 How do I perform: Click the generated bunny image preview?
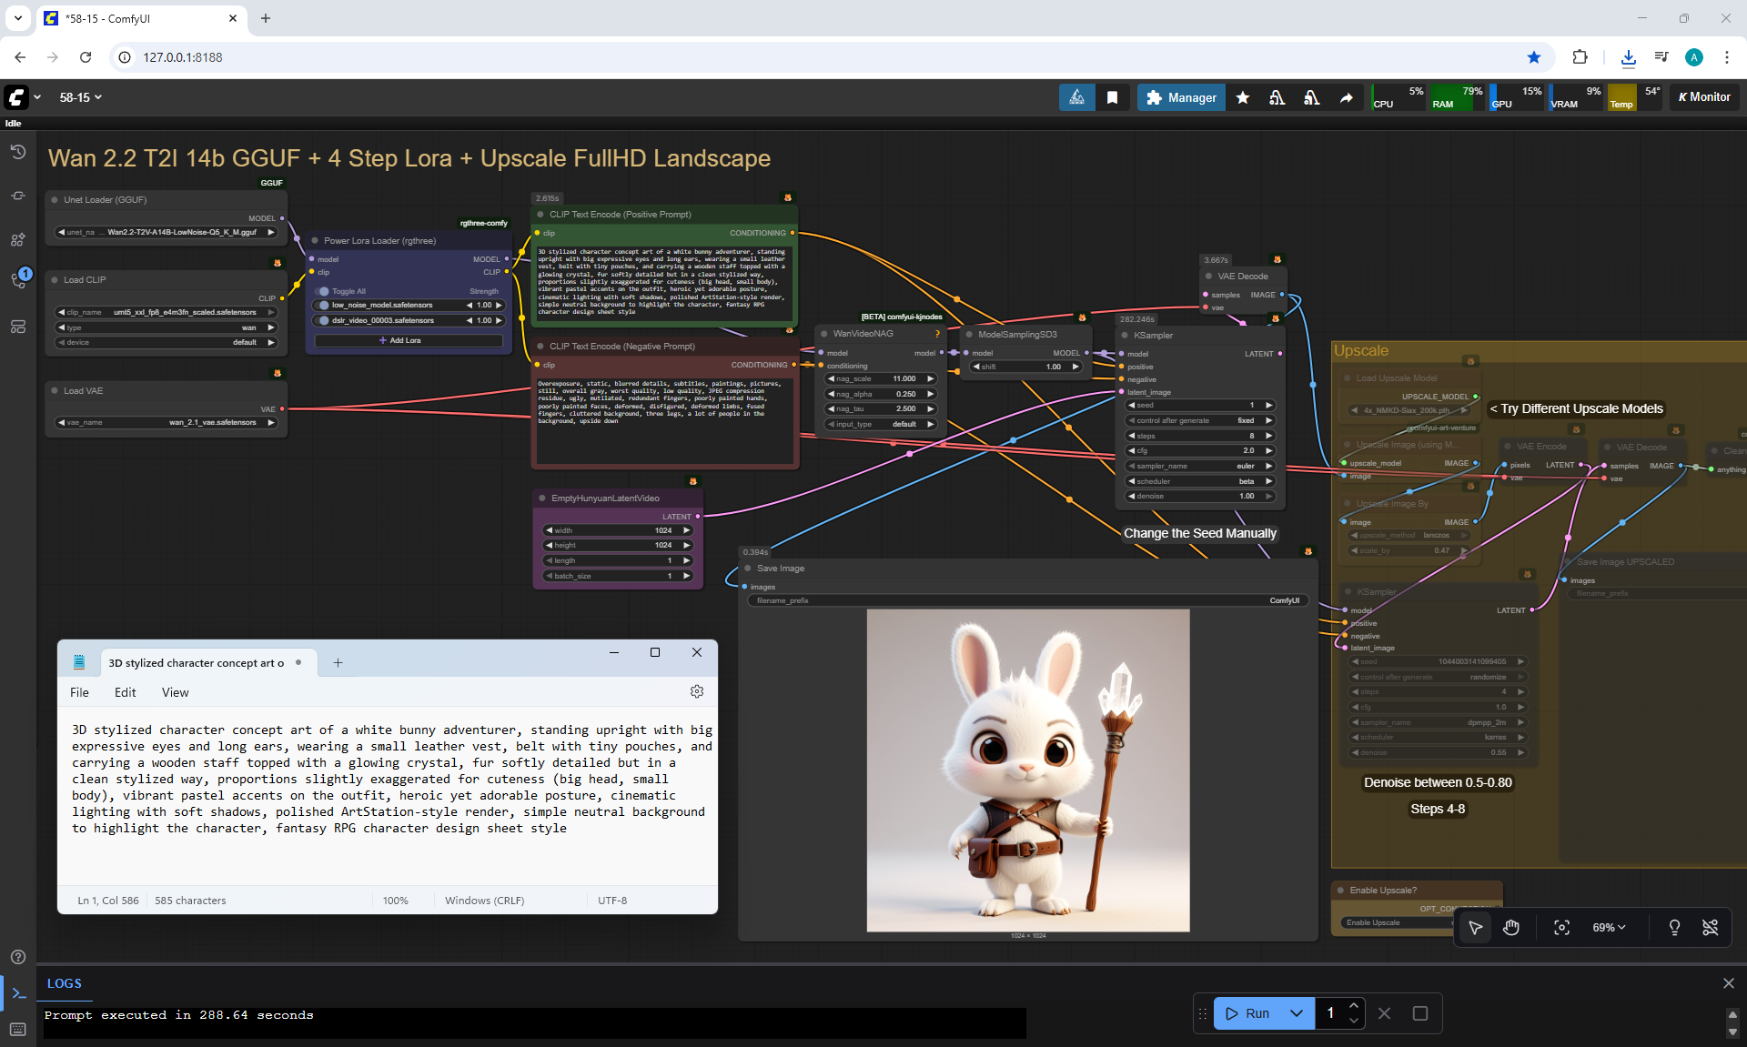click(1027, 770)
